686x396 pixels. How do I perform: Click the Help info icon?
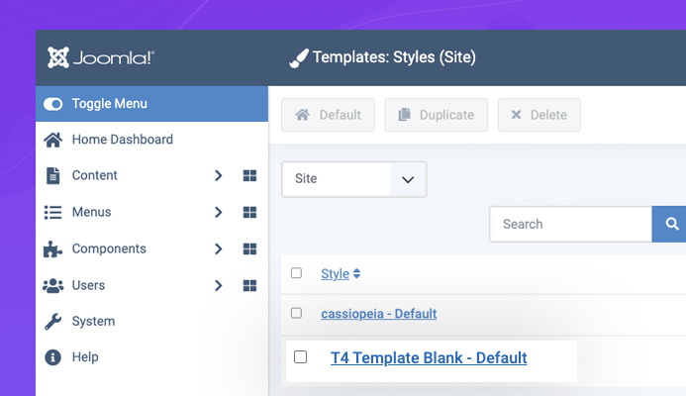click(x=52, y=357)
